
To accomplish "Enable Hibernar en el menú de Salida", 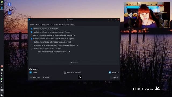I will (31, 49).
